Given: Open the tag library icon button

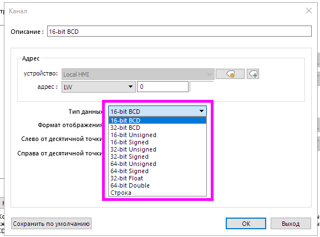Looking at the screenshot, I should pyautogui.click(x=230, y=74).
